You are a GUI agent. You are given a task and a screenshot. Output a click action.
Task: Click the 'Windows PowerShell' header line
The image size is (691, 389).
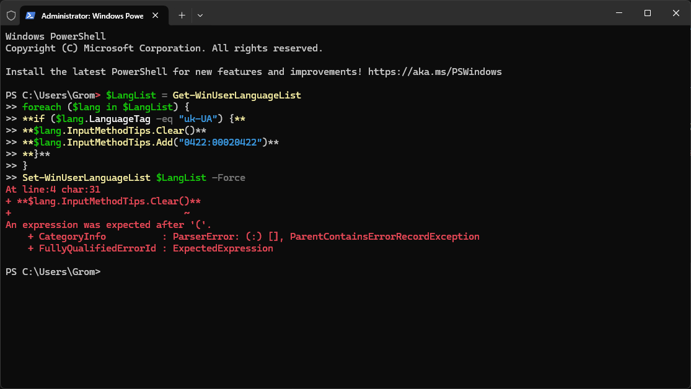click(56, 37)
